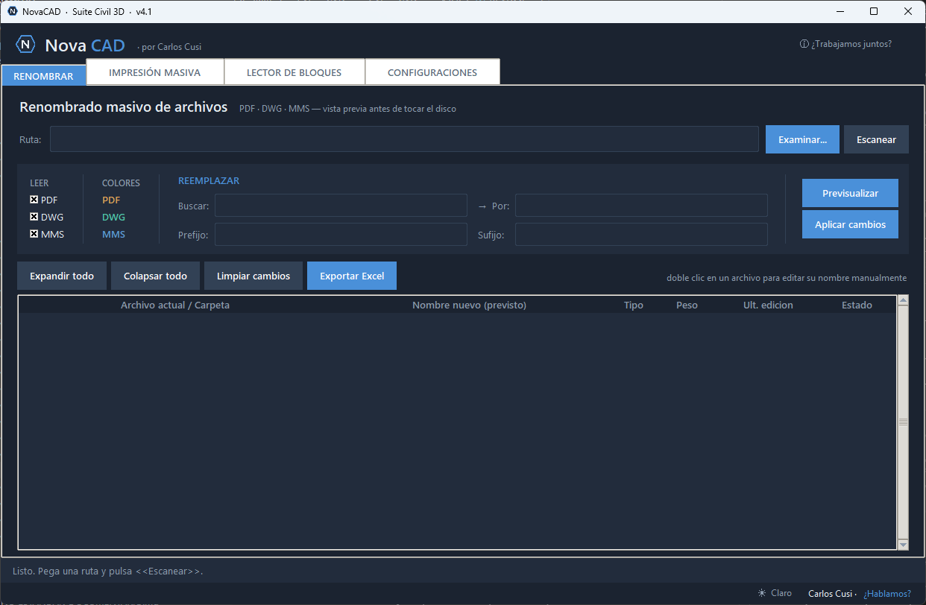Click Exportar Excel button

(x=352, y=276)
